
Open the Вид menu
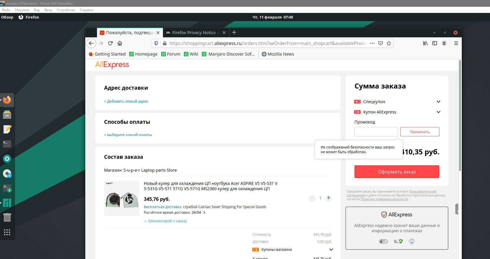point(37,10)
